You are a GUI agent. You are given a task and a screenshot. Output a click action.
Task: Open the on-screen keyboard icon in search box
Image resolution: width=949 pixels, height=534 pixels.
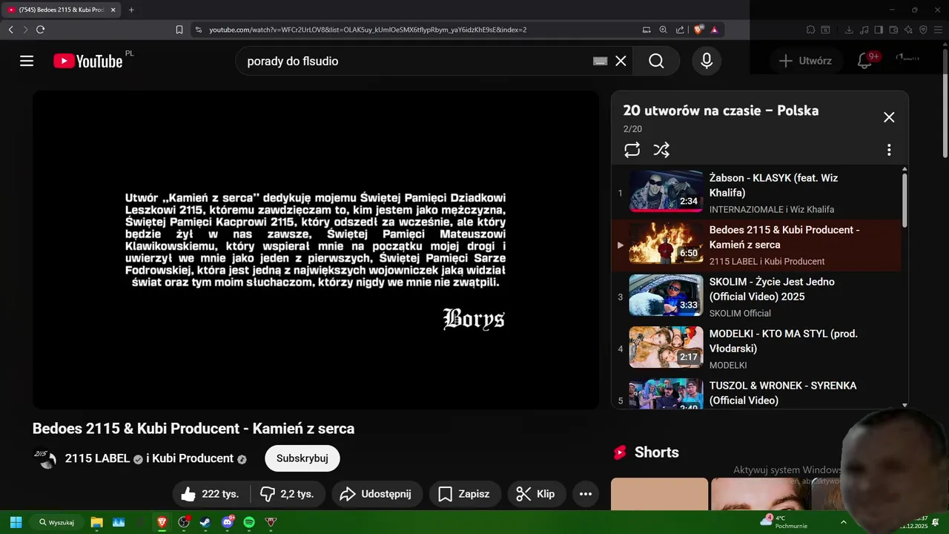coord(601,61)
